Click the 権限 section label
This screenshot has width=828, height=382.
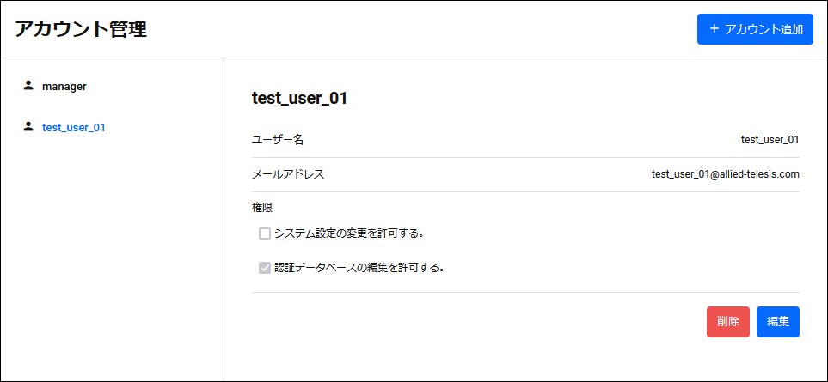(262, 208)
